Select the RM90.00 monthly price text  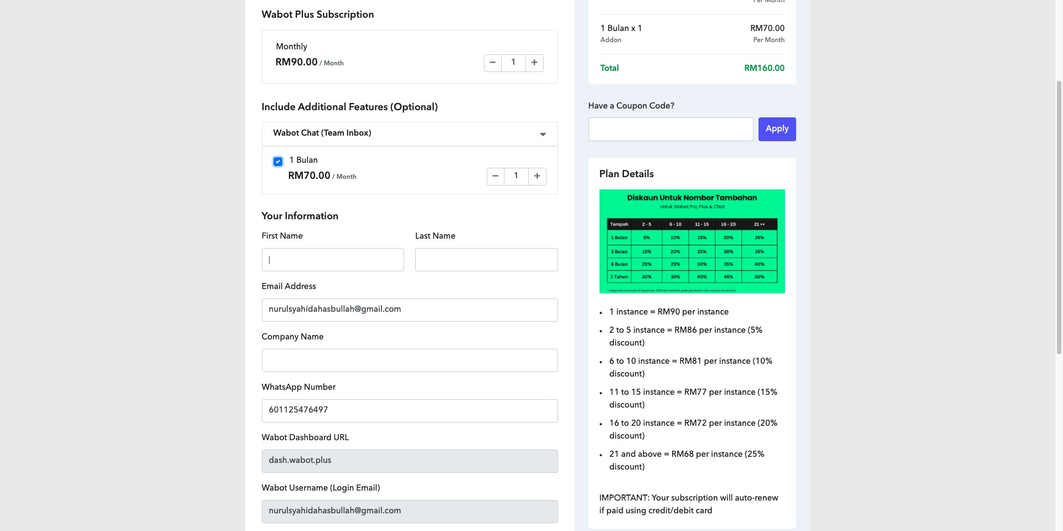tap(296, 62)
